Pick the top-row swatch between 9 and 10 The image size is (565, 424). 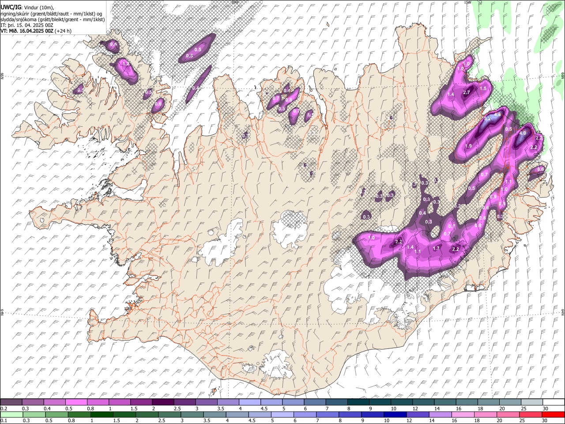click(x=380, y=402)
